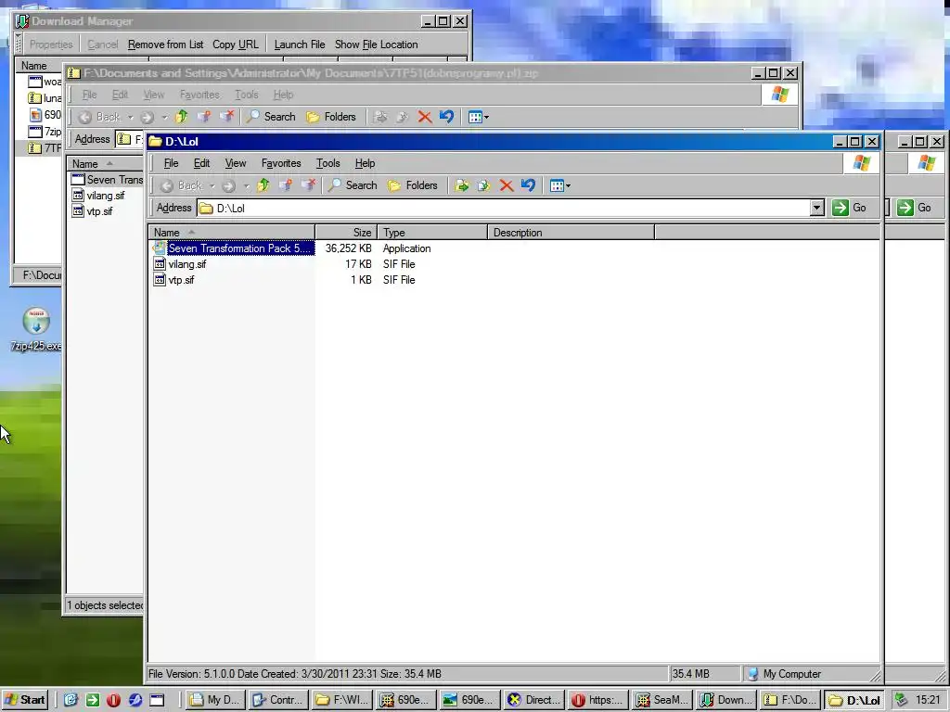Click Launch File in Download Manager
This screenshot has width=950, height=712.
[x=300, y=44]
